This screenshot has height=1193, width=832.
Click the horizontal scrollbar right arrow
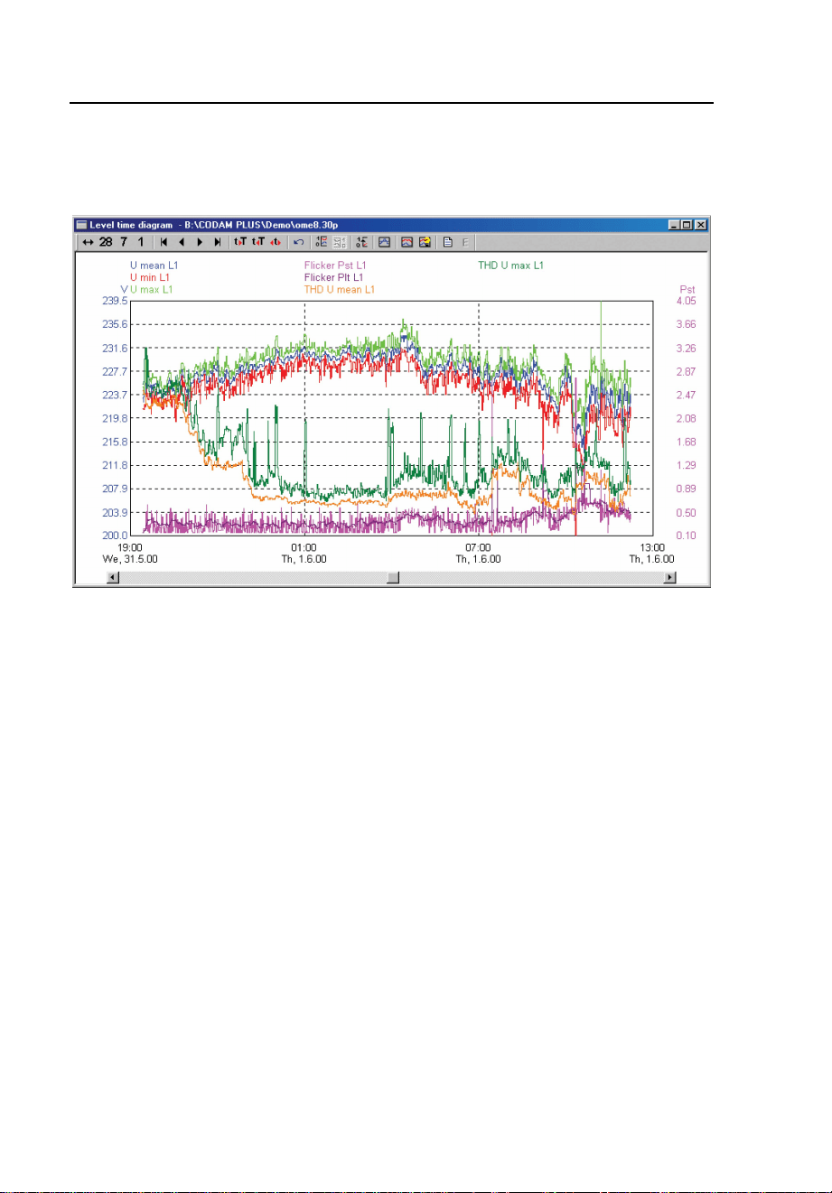coord(669,578)
